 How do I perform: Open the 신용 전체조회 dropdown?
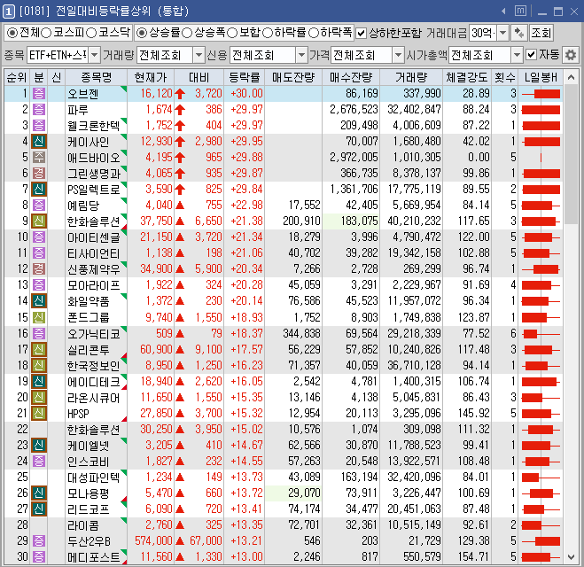301,55
